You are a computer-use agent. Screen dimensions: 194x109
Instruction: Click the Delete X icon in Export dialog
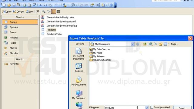[x=156, y=44]
